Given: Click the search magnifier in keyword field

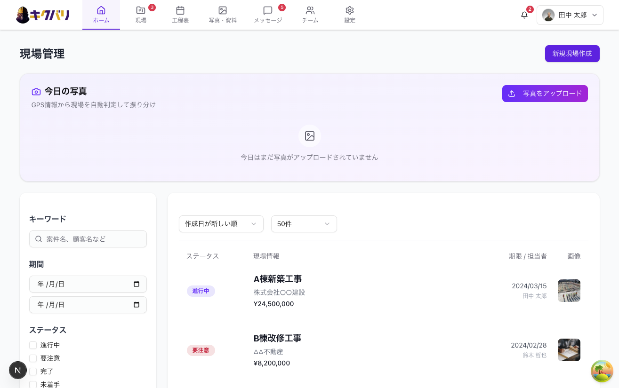Looking at the screenshot, I should coord(39,239).
